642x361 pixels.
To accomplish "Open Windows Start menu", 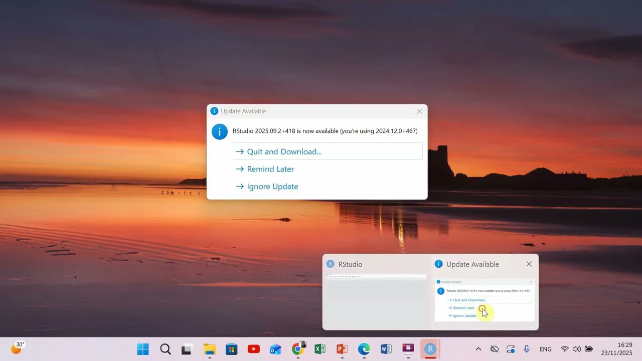I will click(x=143, y=349).
